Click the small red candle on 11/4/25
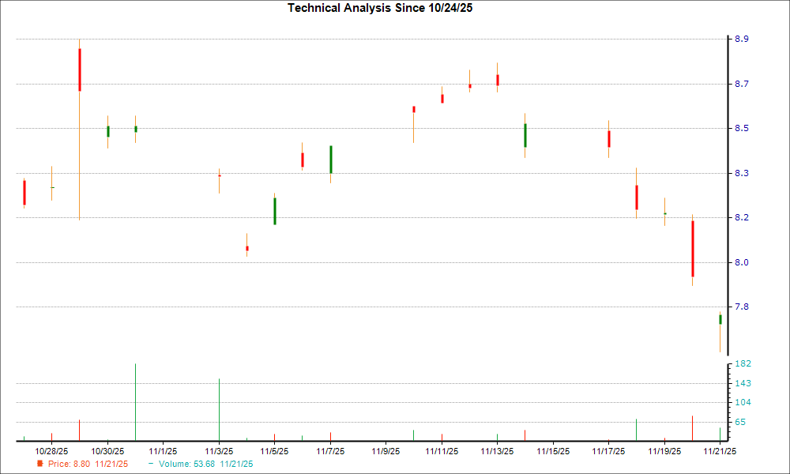Screen dimensions: 790x474 click(246, 247)
